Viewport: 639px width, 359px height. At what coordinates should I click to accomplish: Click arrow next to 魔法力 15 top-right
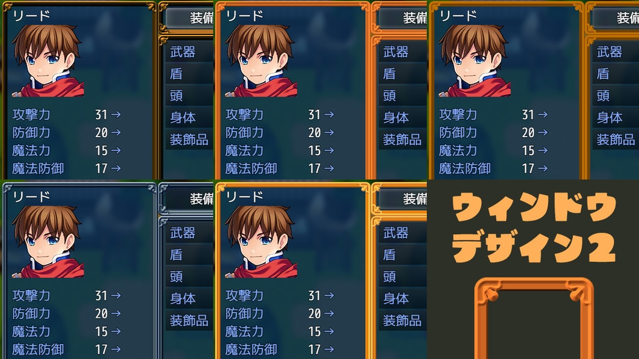coord(542,150)
